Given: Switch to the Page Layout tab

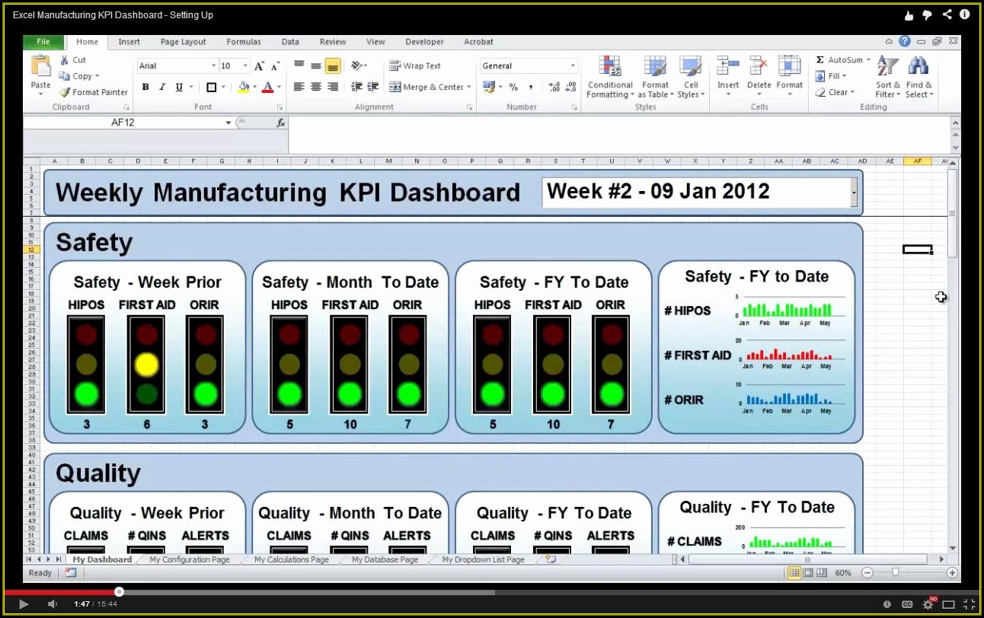Looking at the screenshot, I should click(183, 42).
